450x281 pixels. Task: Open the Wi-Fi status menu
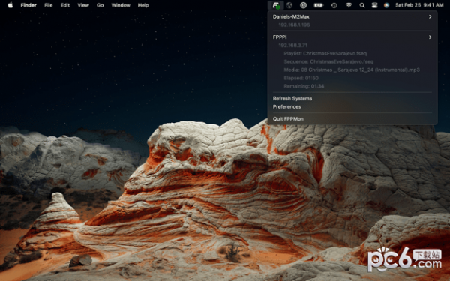pos(349,5)
